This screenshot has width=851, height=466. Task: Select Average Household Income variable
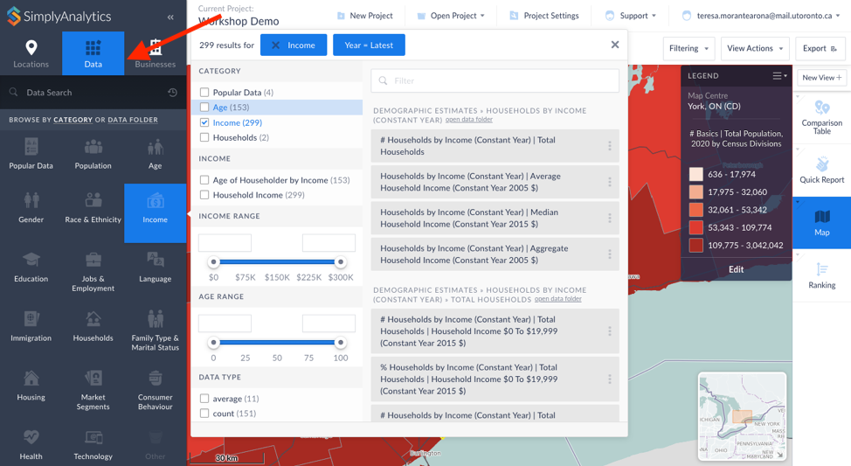(495, 182)
